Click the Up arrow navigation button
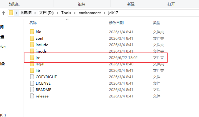 4,13
